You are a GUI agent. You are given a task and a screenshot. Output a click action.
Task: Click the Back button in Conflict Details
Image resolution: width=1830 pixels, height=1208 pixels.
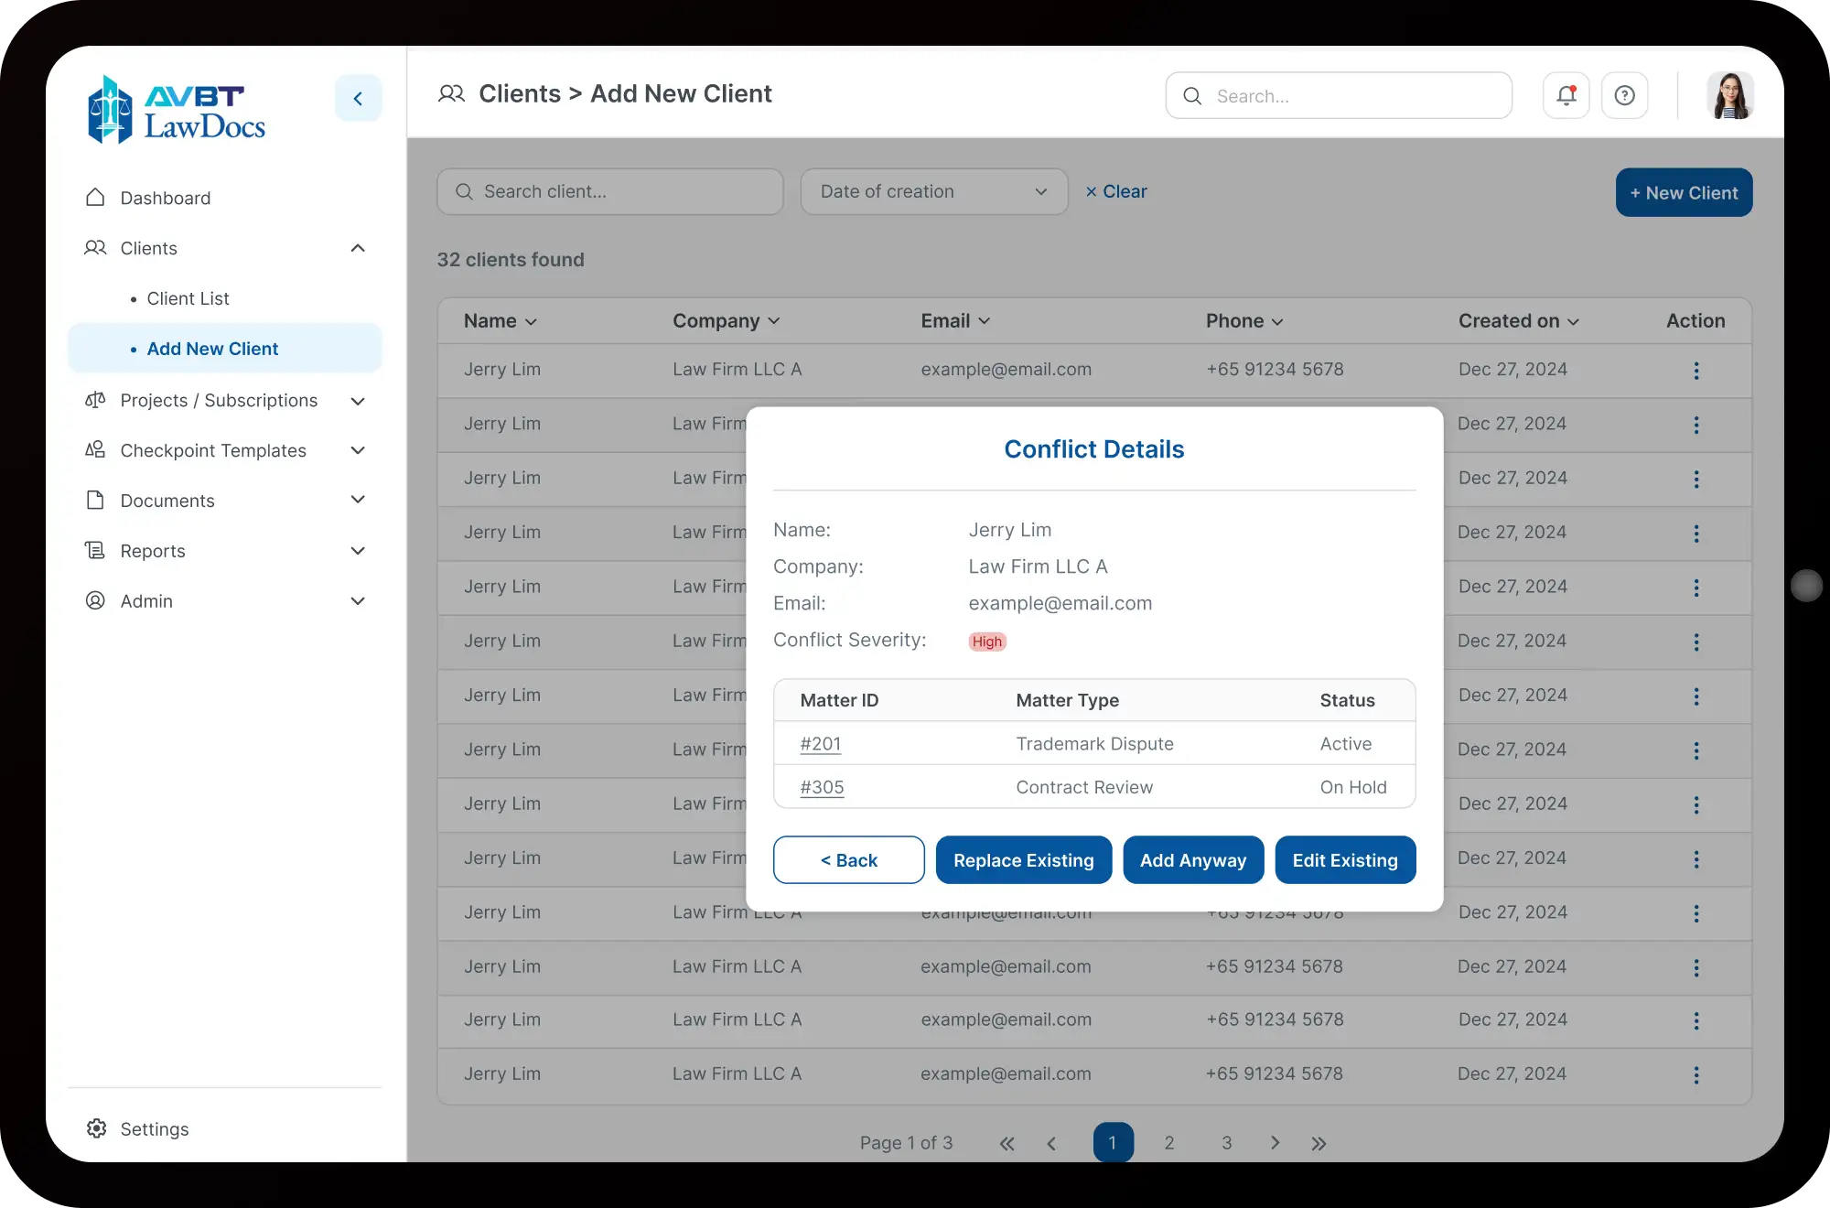coord(848,860)
